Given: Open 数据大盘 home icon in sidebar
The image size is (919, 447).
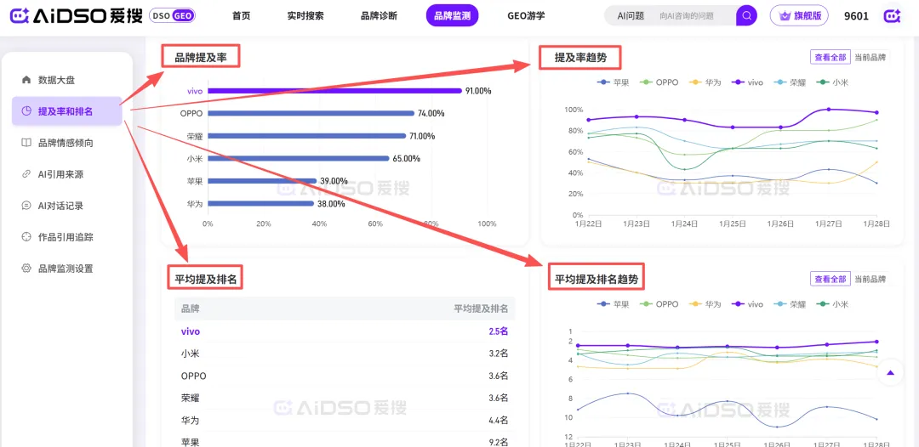Looking at the screenshot, I should tap(26, 80).
